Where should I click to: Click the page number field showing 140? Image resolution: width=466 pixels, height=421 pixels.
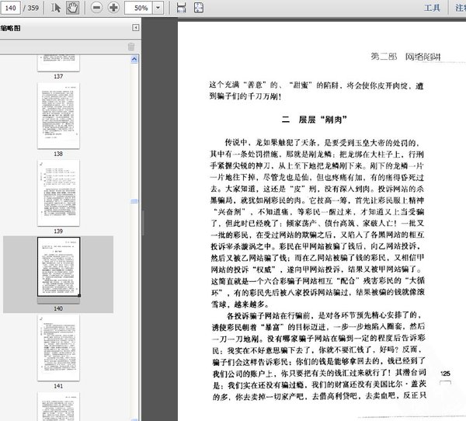[10, 8]
